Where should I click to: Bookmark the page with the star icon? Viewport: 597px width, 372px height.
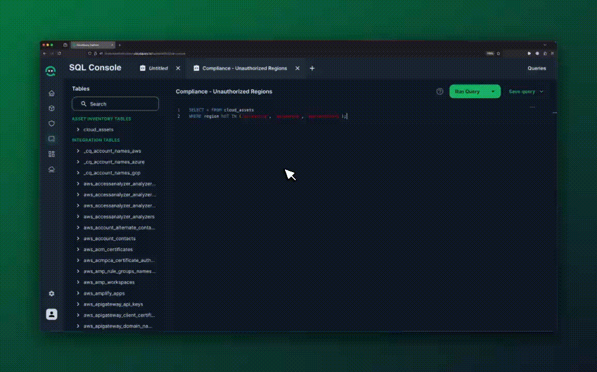[x=498, y=54]
